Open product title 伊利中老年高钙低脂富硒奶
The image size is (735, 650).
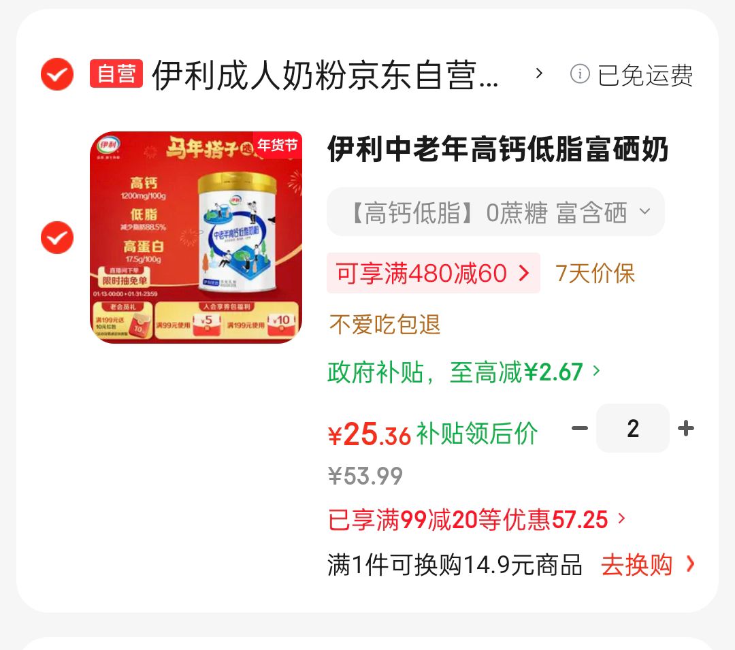click(x=497, y=149)
